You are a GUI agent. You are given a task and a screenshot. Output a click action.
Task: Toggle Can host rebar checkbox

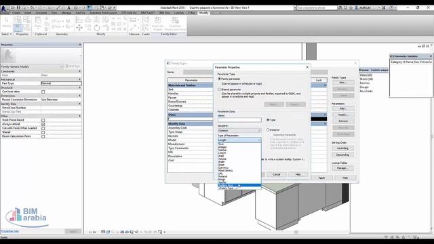tap(43, 91)
